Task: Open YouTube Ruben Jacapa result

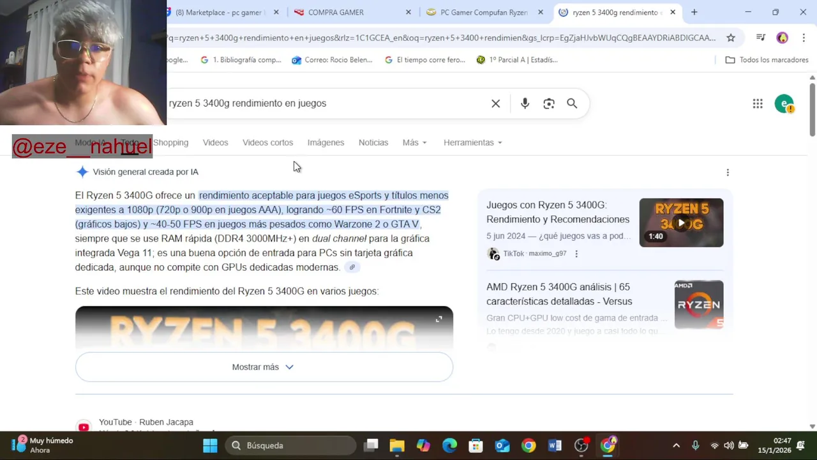Action: click(146, 422)
